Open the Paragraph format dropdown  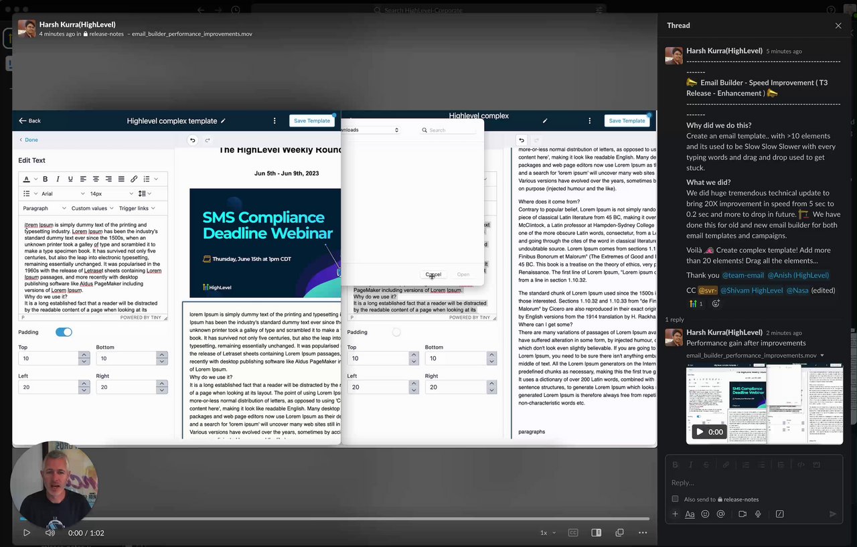pos(44,208)
